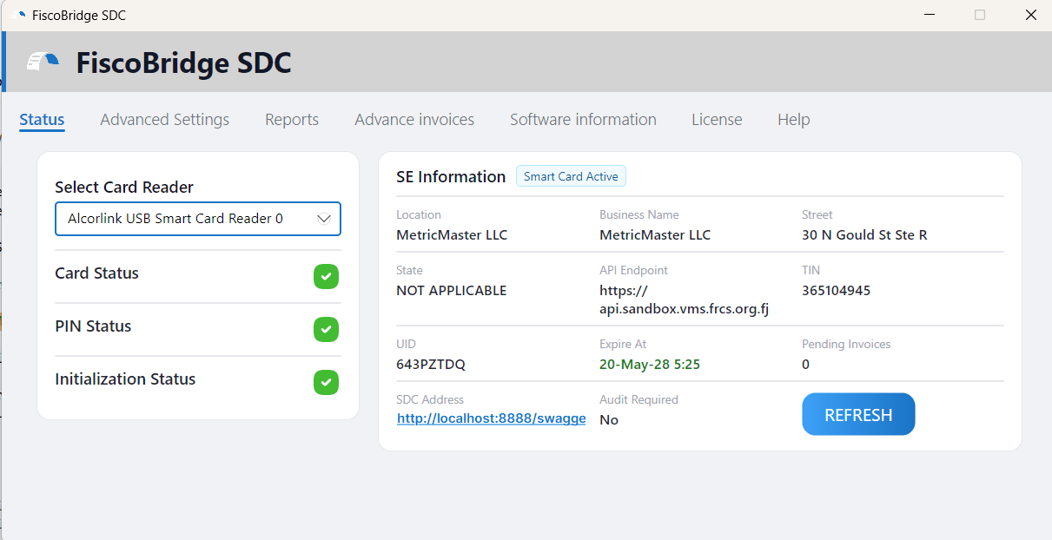Click the Pending Invoices value 0
The height and width of the screenshot is (540, 1052).
[805, 365]
